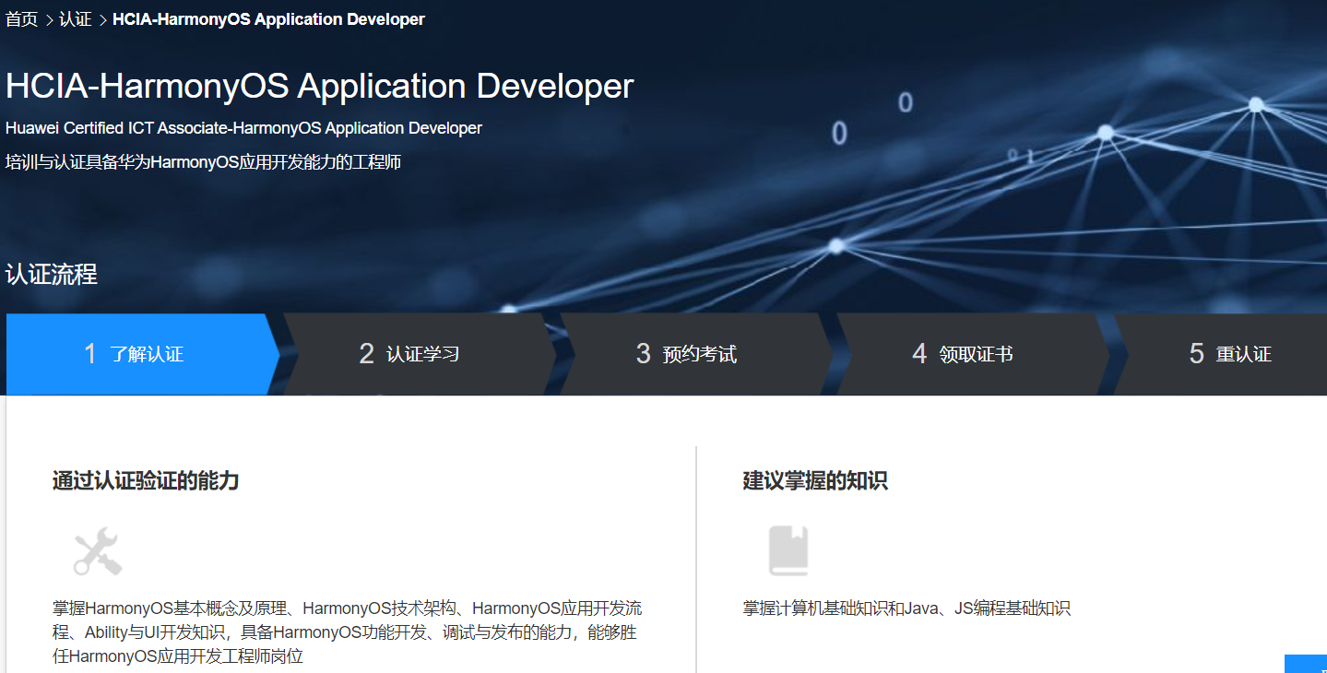This screenshot has width=1327, height=673.
Task: Switch to step 2 认证学习 tab
Action: click(420, 354)
